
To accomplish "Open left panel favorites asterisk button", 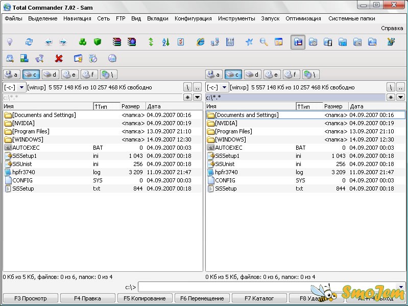I will 187,97.
